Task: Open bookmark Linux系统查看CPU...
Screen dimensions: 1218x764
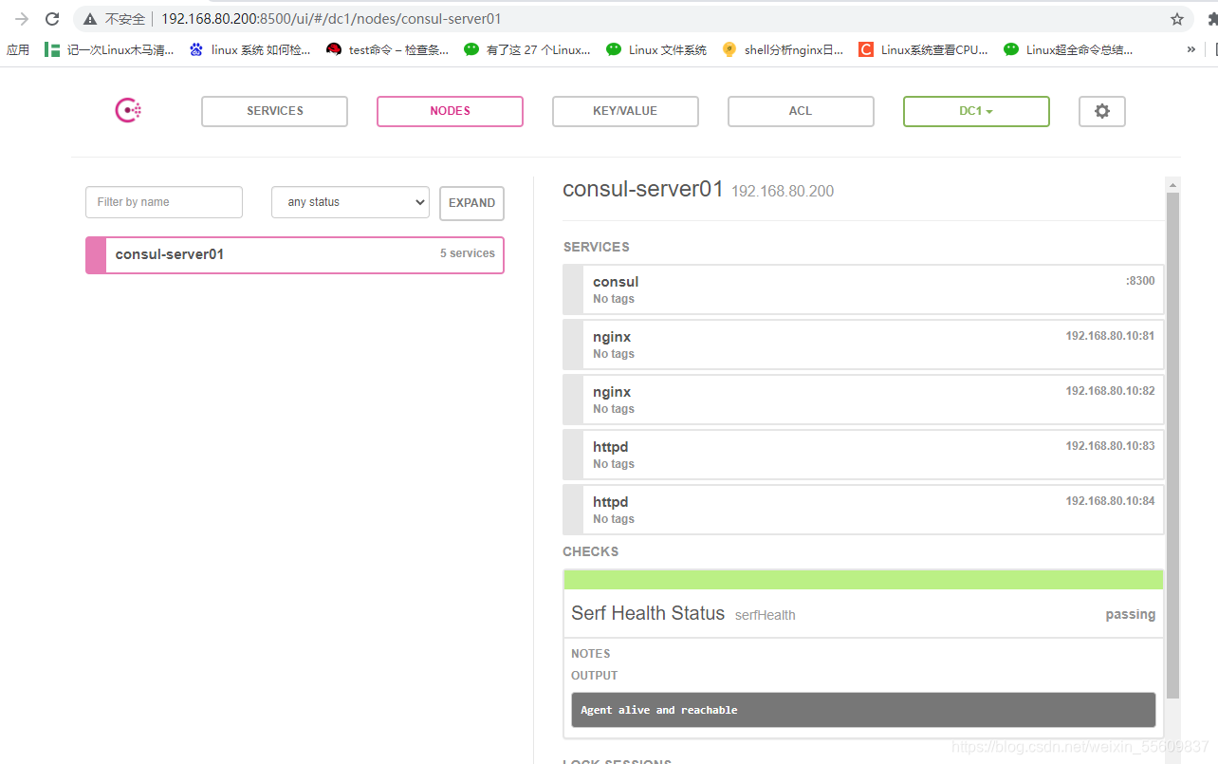Action: [924, 50]
